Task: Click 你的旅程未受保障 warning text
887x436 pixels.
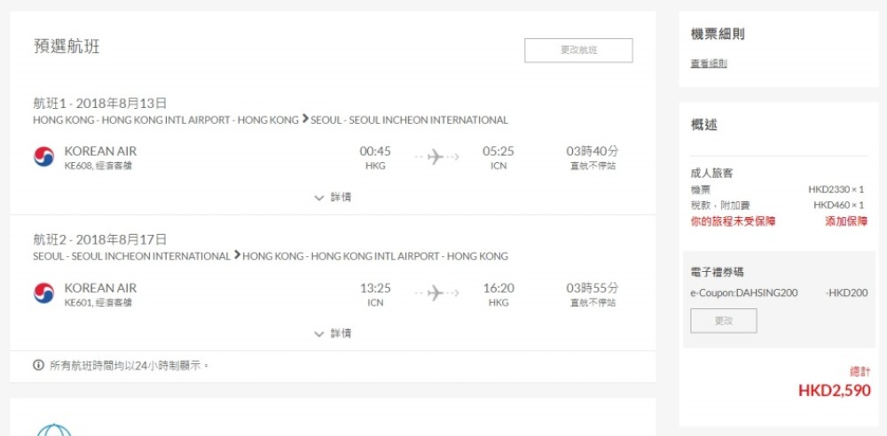Action: coord(733,222)
